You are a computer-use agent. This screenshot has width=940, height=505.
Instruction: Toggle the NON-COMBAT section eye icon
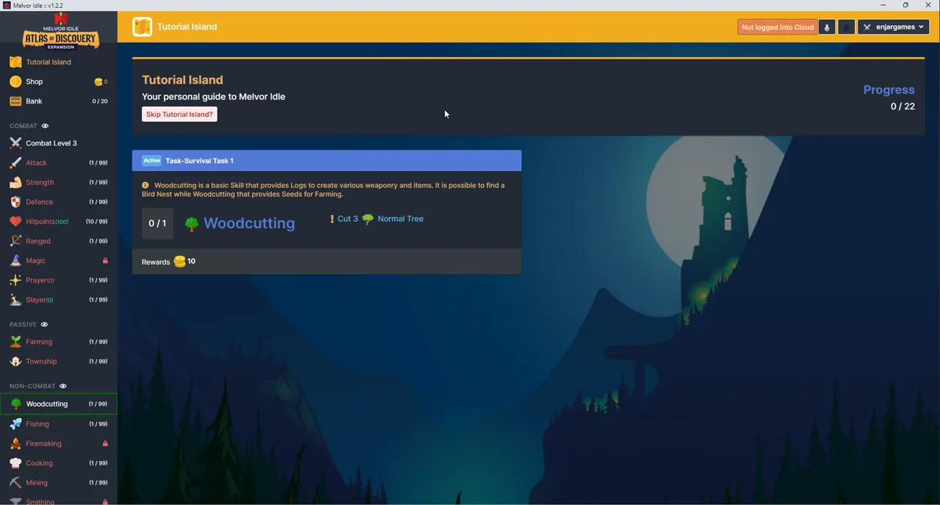[63, 386]
